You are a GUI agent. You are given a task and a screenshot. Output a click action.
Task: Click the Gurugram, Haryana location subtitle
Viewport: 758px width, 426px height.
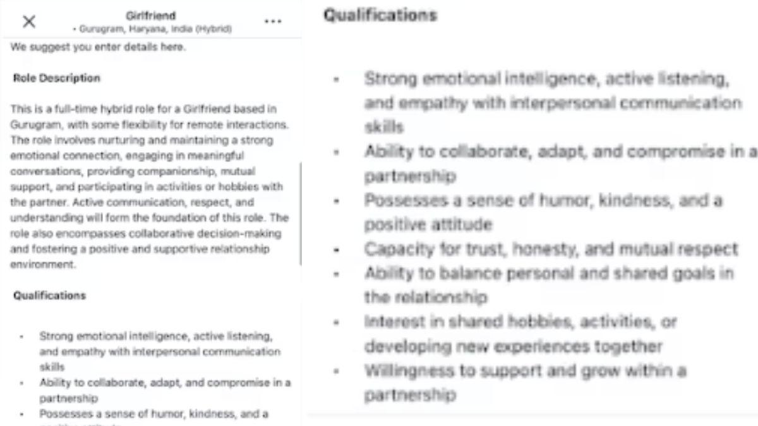[152, 29]
